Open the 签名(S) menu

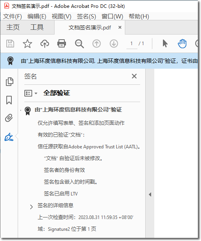(x=86, y=16)
